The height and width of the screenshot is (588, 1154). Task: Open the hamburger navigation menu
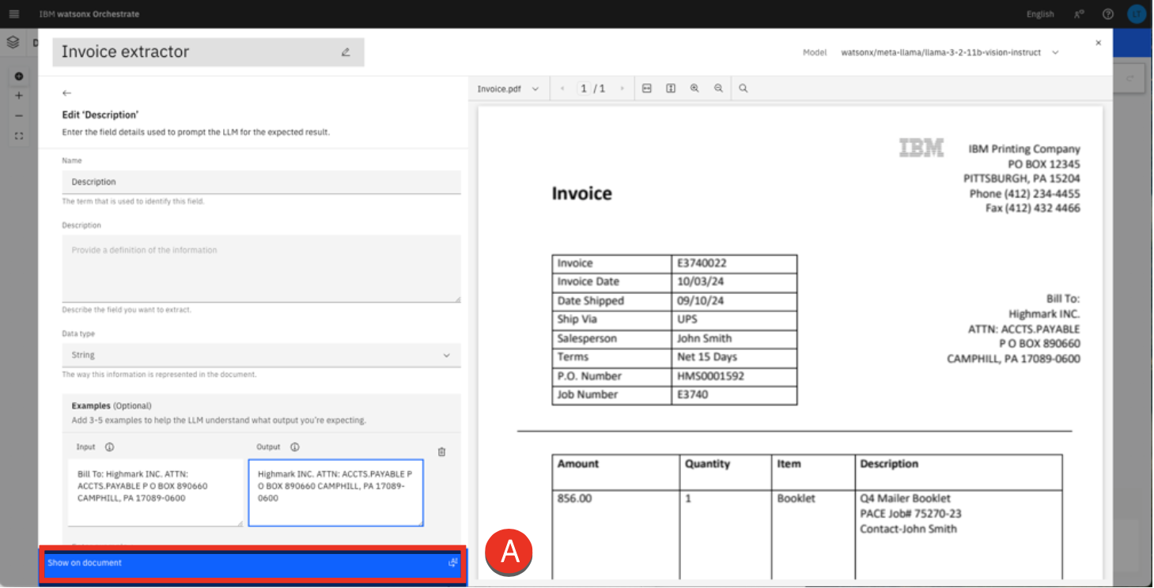[13, 14]
